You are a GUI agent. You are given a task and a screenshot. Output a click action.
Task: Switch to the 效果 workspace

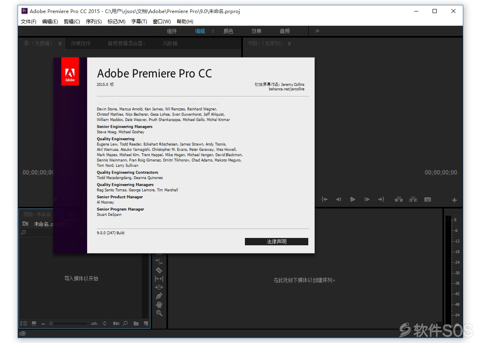256,31
